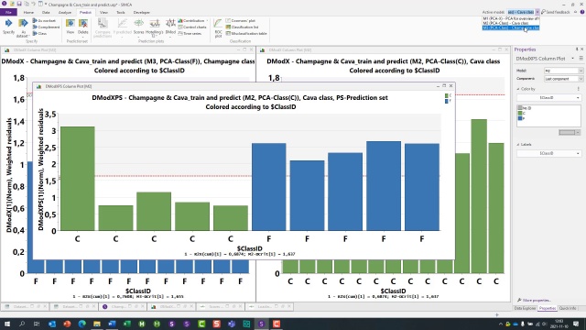Open the Quick Info tab
586x330 pixels.
click(568, 308)
